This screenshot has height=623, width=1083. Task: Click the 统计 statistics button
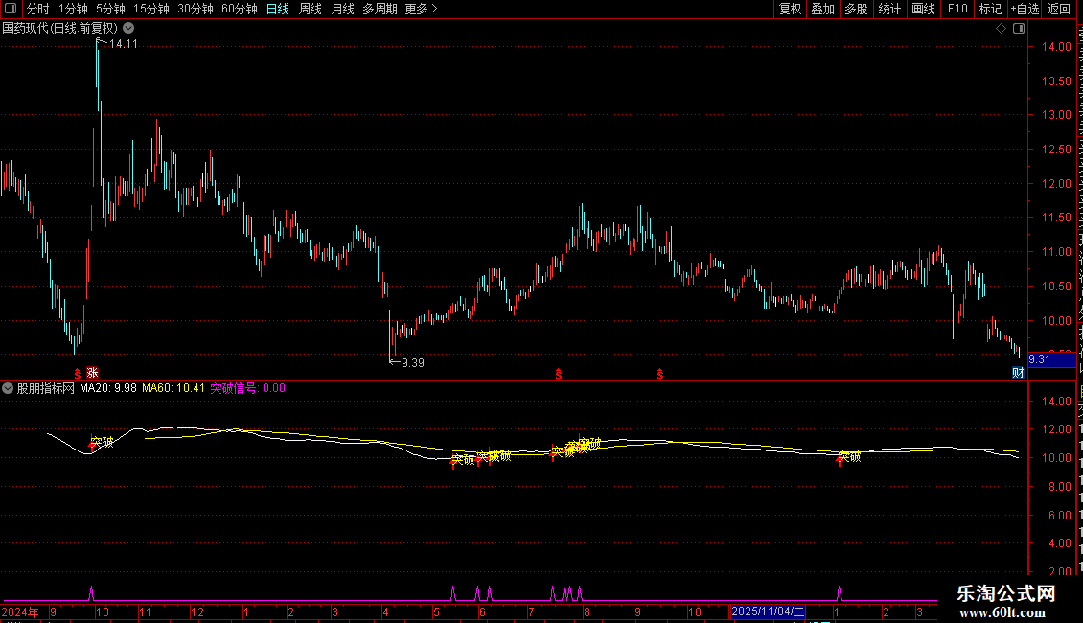(x=889, y=9)
